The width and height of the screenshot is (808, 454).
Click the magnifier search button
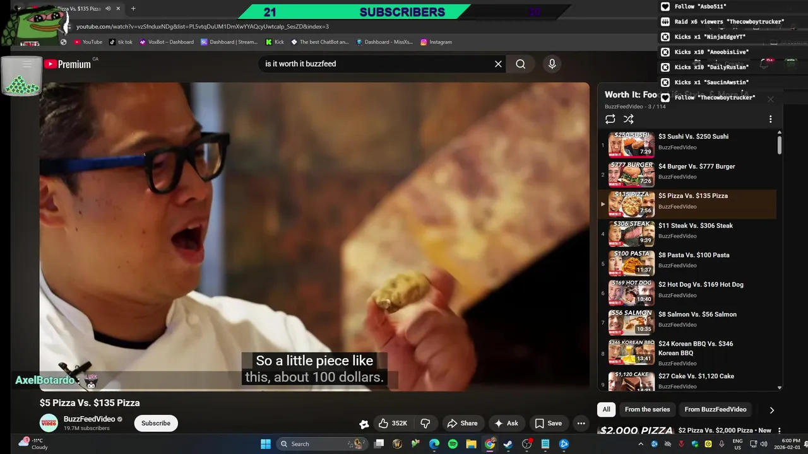click(x=520, y=64)
